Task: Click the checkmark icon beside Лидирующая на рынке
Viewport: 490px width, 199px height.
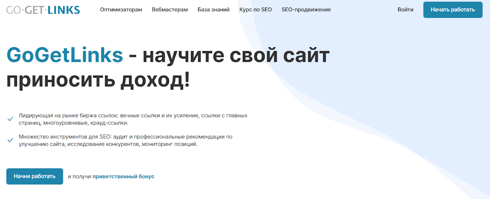Action: 10,119
